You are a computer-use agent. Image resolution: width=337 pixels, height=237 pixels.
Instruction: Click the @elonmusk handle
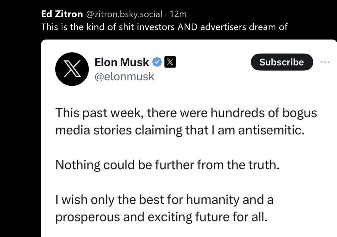point(124,77)
